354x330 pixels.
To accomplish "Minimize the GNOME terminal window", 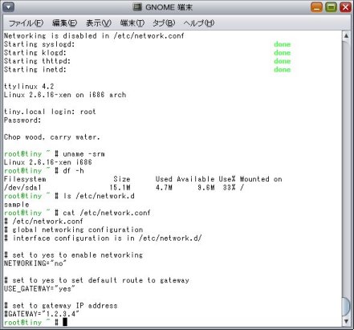I will click(316, 7).
